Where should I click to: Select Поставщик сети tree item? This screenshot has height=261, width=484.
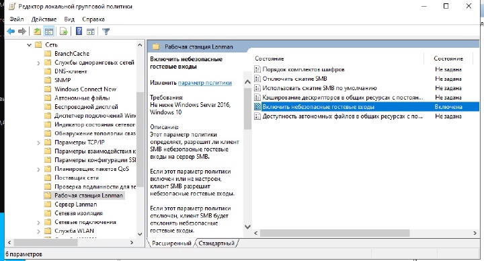pyautogui.click(x=77, y=178)
